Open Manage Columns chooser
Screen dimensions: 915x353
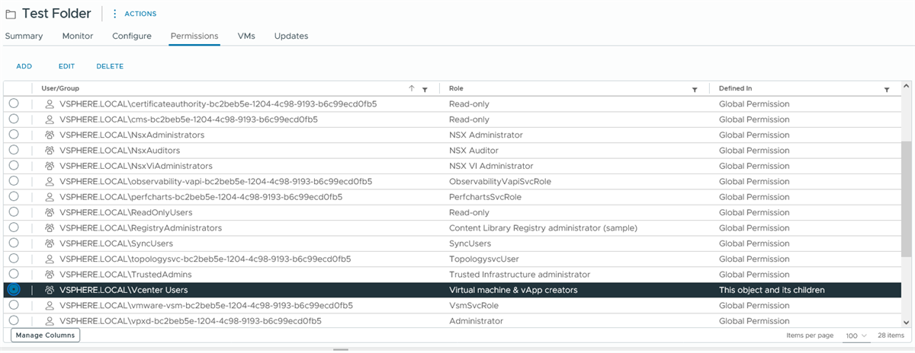45,335
